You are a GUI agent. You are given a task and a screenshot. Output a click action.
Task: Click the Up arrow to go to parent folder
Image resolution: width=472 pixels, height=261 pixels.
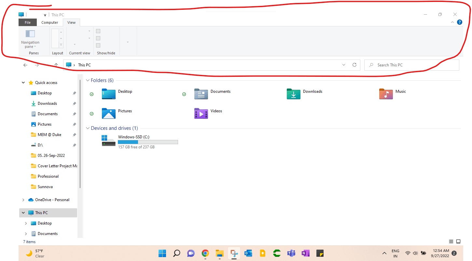point(56,65)
